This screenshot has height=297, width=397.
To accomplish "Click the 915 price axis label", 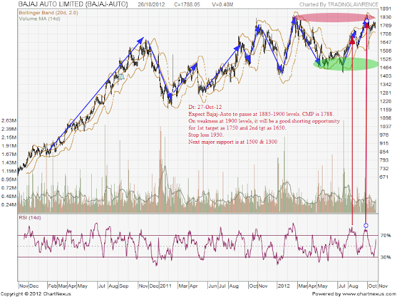I will (x=384, y=143).
